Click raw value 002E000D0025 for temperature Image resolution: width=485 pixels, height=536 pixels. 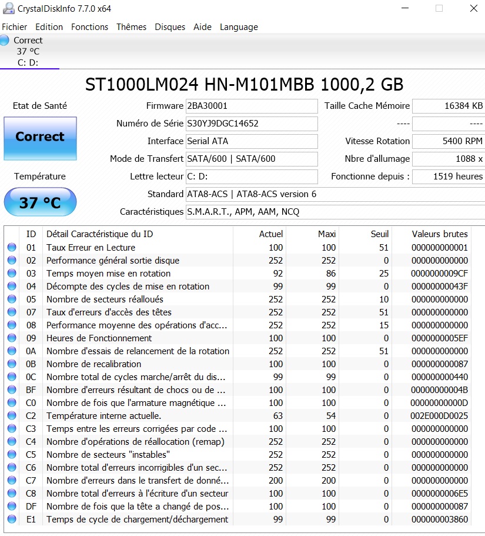[x=439, y=416]
